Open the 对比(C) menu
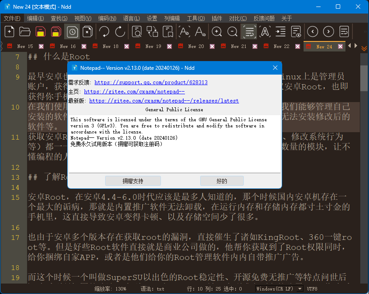The height and width of the screenshot is (294, 369). pyautogui.click(x=238, y=18)
